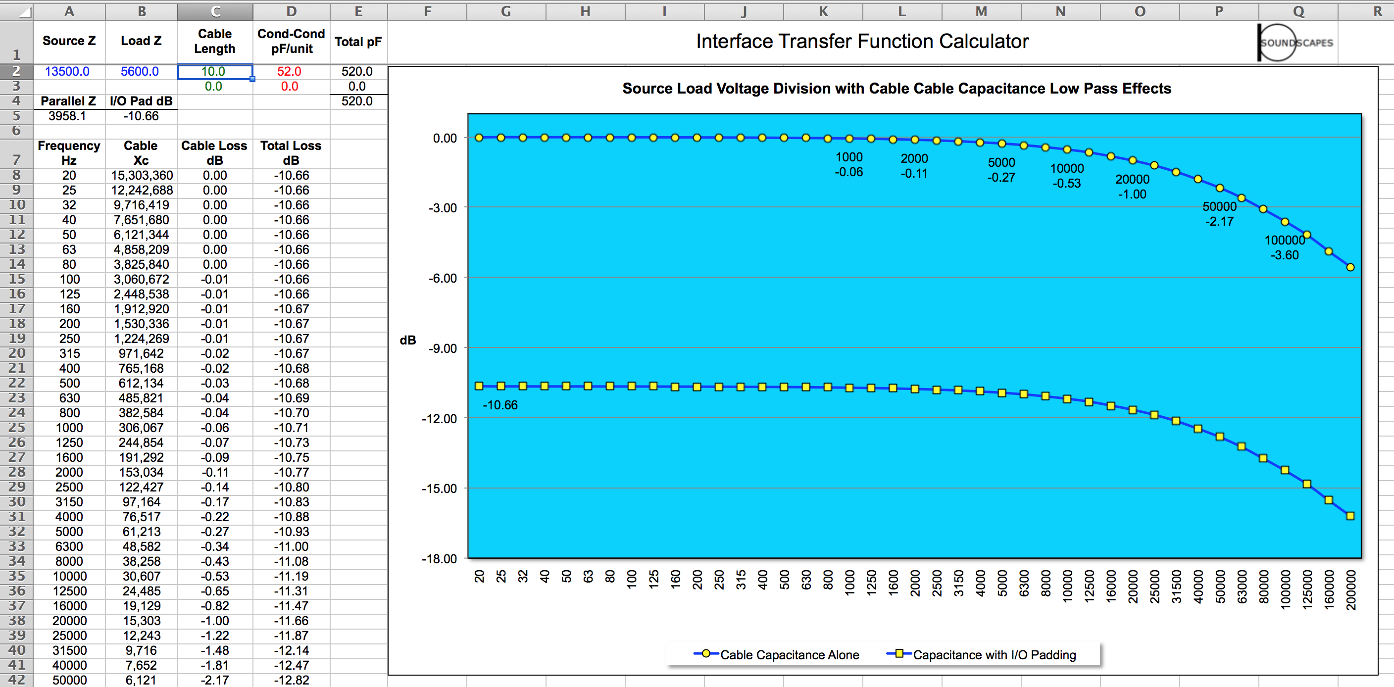Click the 100000 -3.60 data label
Viewport: 1394px width, 687px height.
pos(1285,248)
